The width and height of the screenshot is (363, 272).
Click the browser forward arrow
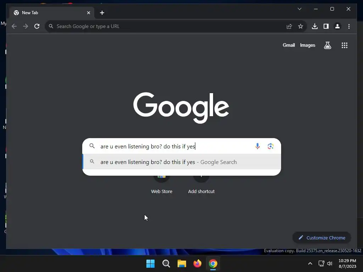point(26,26)
